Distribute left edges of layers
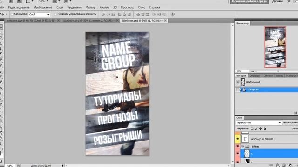 154,14
